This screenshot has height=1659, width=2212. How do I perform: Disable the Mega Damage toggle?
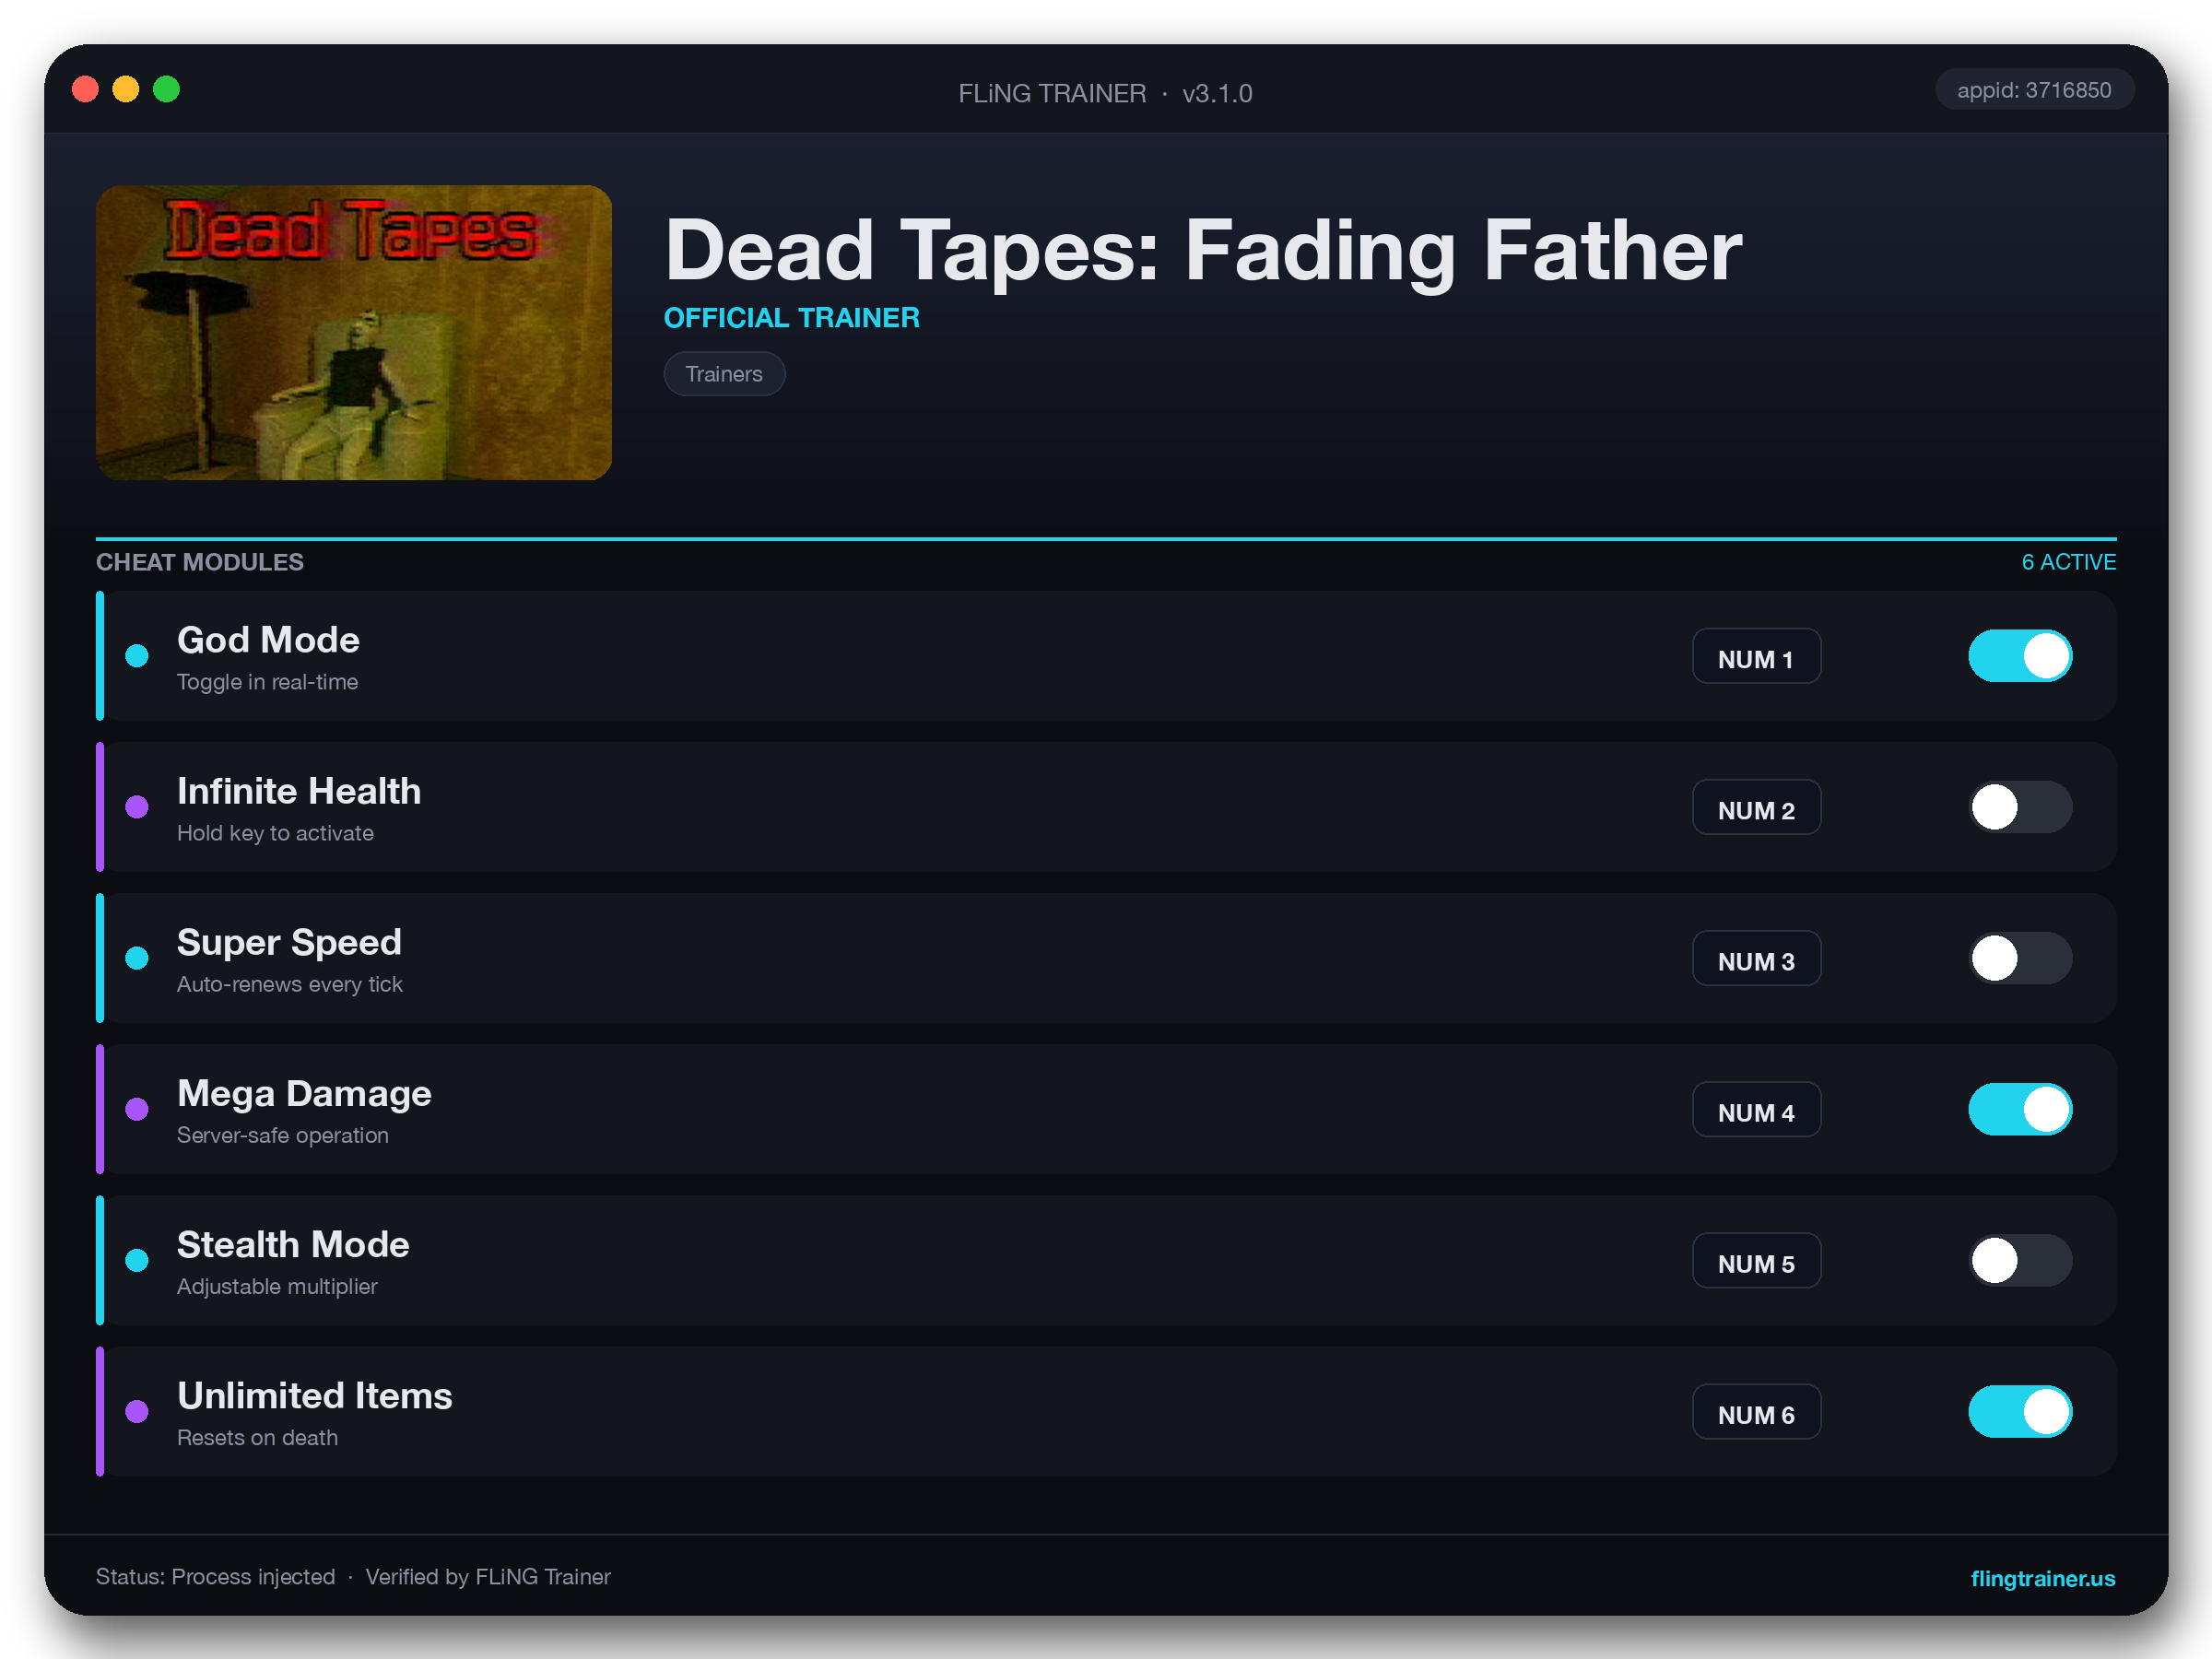[2020, 1109]
